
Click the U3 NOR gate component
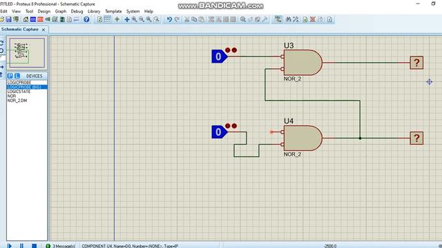(x=303, y=63)
